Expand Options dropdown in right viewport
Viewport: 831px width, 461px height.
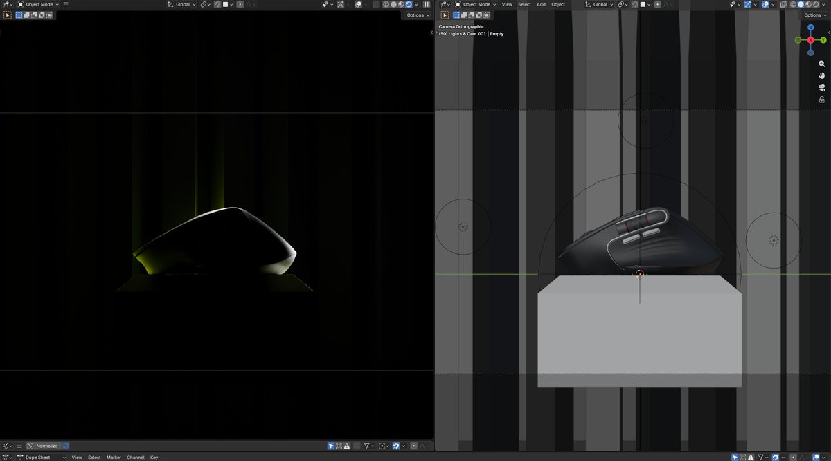[815, 15]
